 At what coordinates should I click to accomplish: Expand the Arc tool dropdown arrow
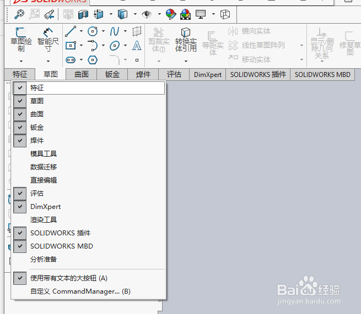coord(103,46)
